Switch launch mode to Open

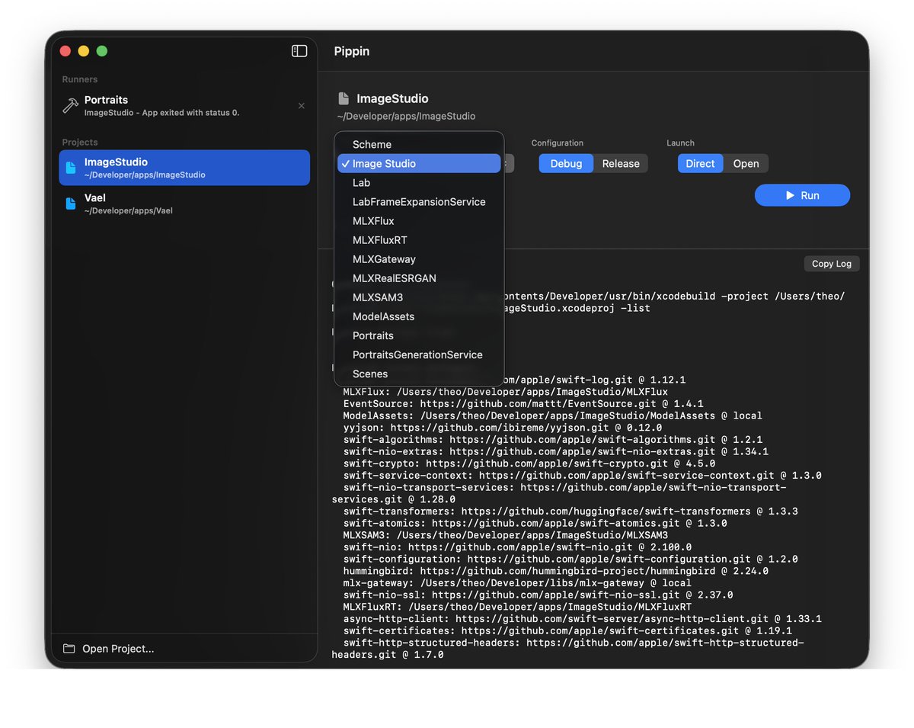(746, 163)
